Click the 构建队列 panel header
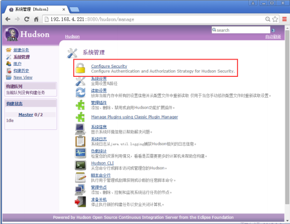Viewport: 290px width, 224px height. (x=31, y=86)
